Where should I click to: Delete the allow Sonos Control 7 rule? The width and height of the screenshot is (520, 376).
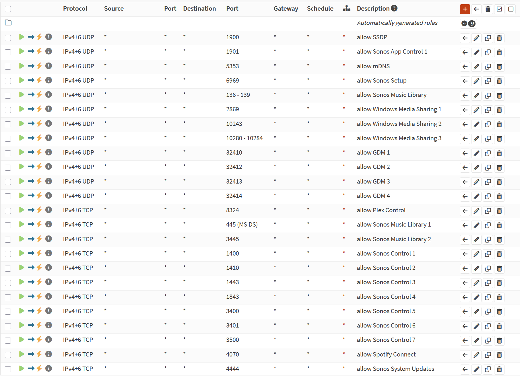pos(499,340)
